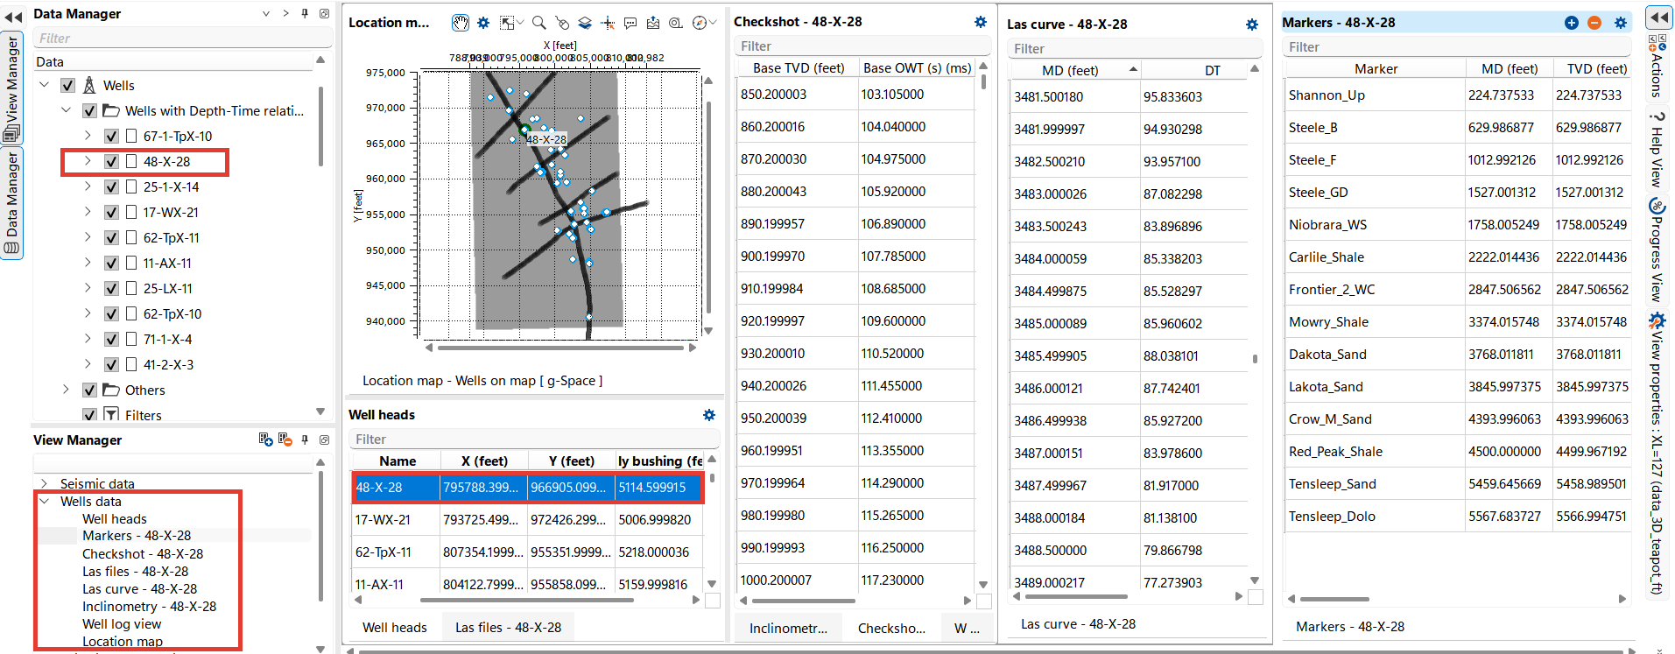The height and width of the screenshot is (654, 1675).
Task: Collapse left sidebar with double-arrow icon
Action: click(13, 17)
